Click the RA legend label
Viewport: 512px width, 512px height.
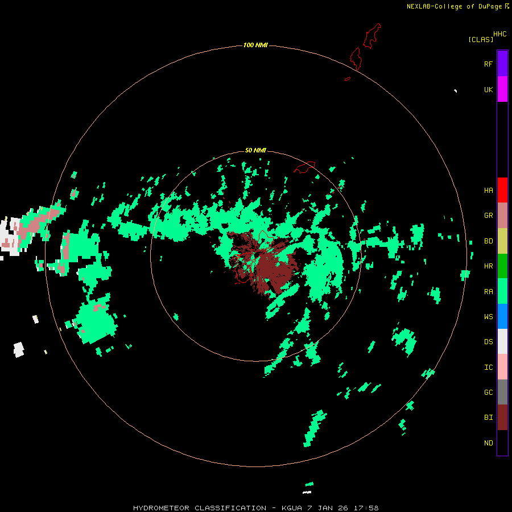(x=488, y=292)
